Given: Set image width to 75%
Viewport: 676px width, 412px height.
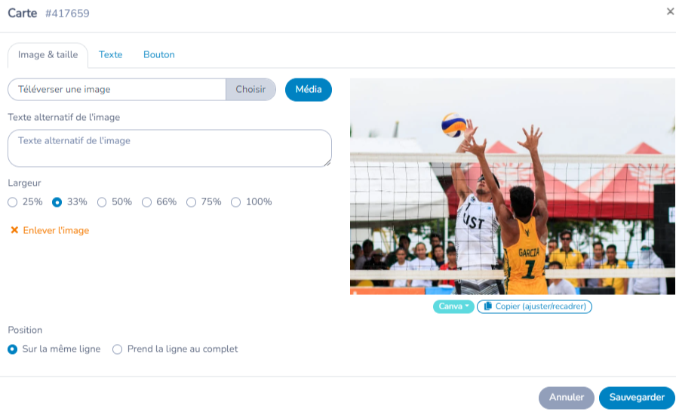Looking at the screenshot, I should tap(191, 202).
